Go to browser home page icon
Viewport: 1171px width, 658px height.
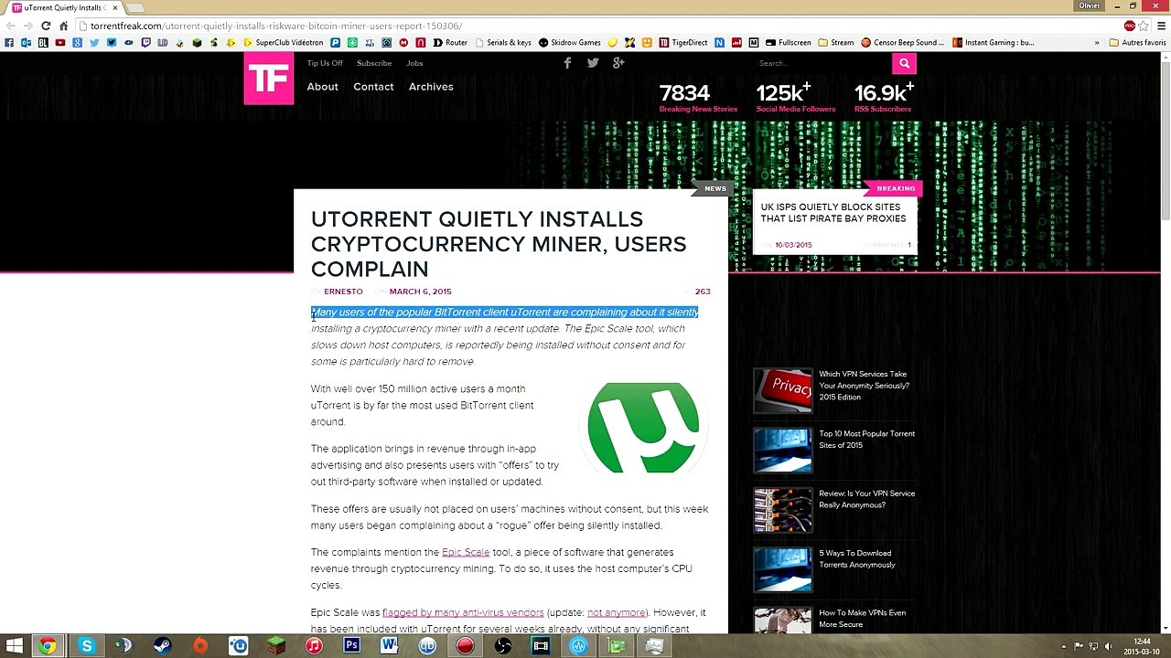[x=63, y=26]
